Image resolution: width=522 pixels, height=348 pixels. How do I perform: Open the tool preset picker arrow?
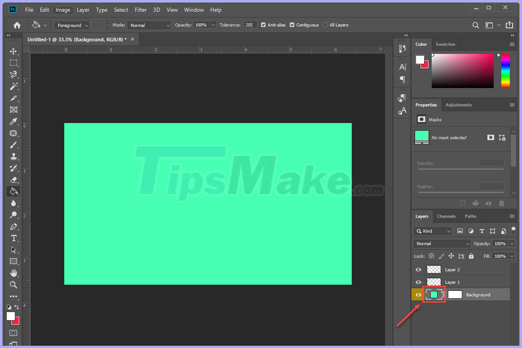(45, 25)
